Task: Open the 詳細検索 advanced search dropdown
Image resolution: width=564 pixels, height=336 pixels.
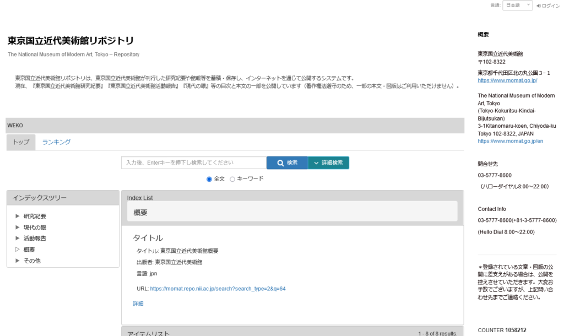Action: tap(328, 162)
